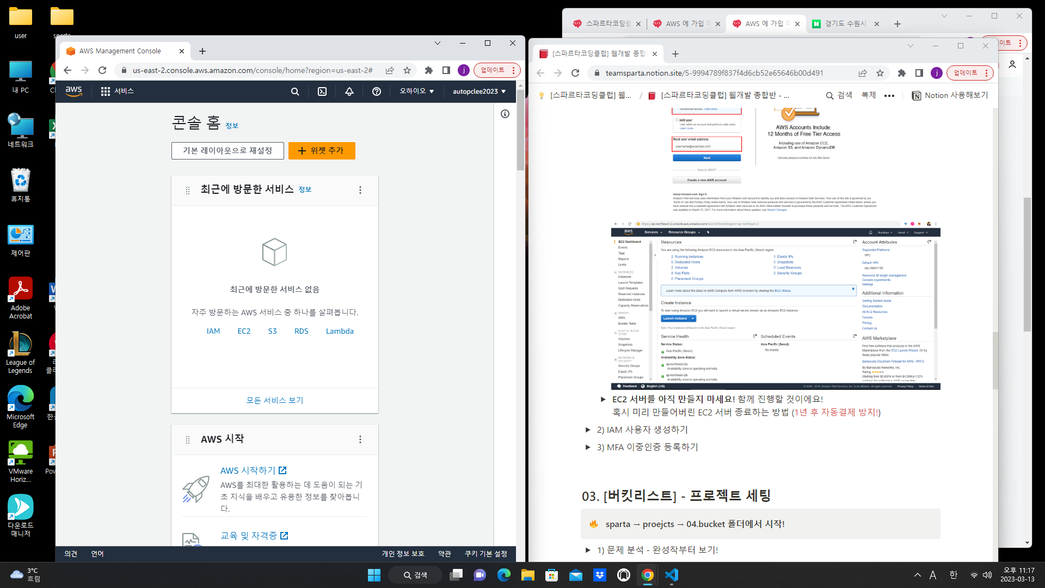Click the AWS console address bar
The width and height of the screenshot is (1045, 588).
253,70
